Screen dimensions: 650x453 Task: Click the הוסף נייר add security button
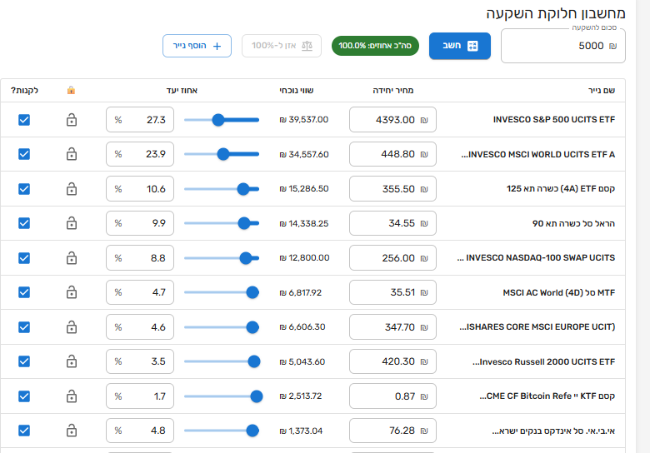(197, 46)
